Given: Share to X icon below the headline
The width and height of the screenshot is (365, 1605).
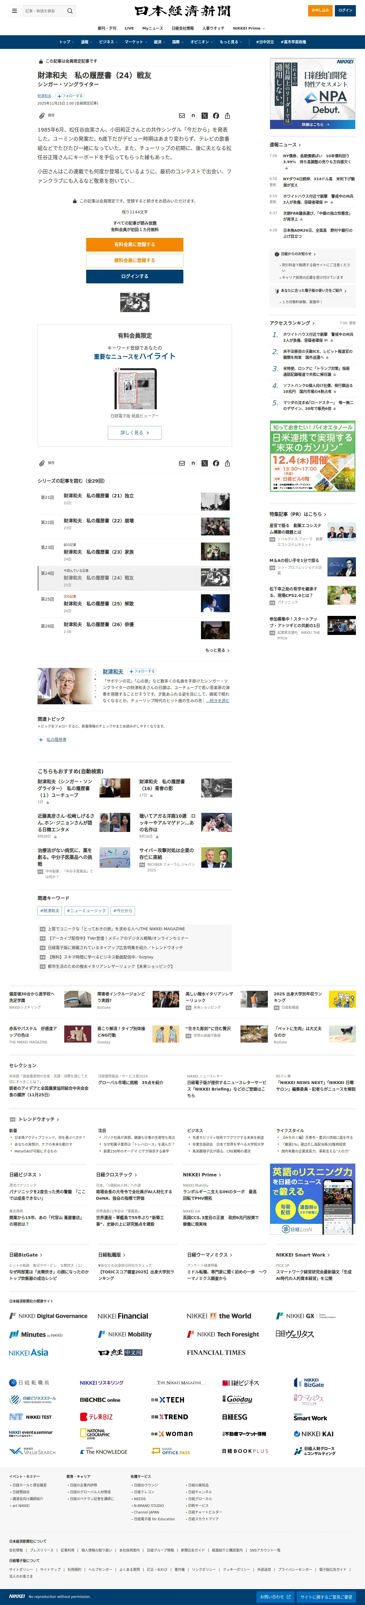Looking at the screenshot, I should click(204, 115).
